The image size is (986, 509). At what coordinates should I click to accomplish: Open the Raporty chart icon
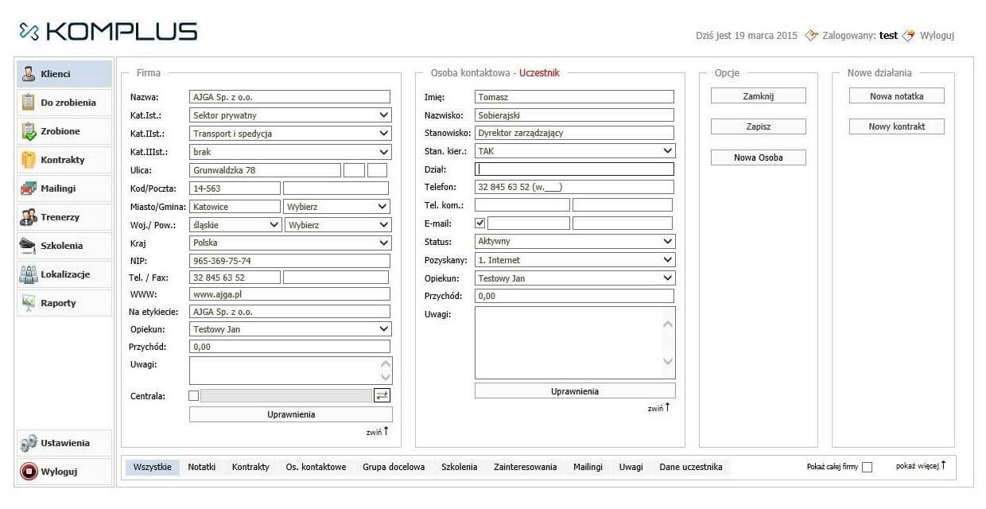click(x=29, y=303)
